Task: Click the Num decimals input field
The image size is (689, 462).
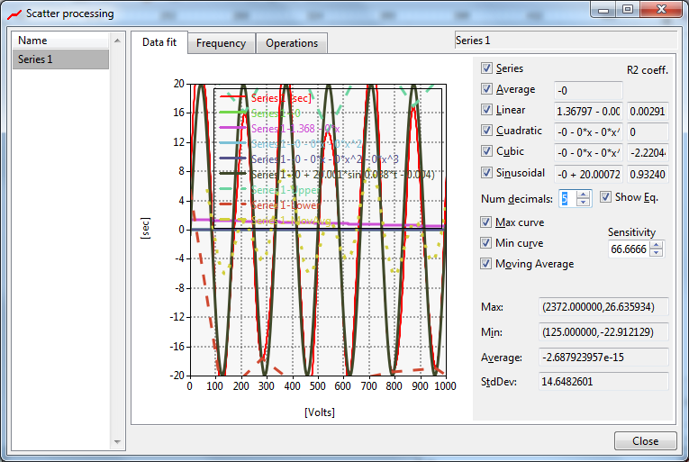Action: click(x=567, y=199)
